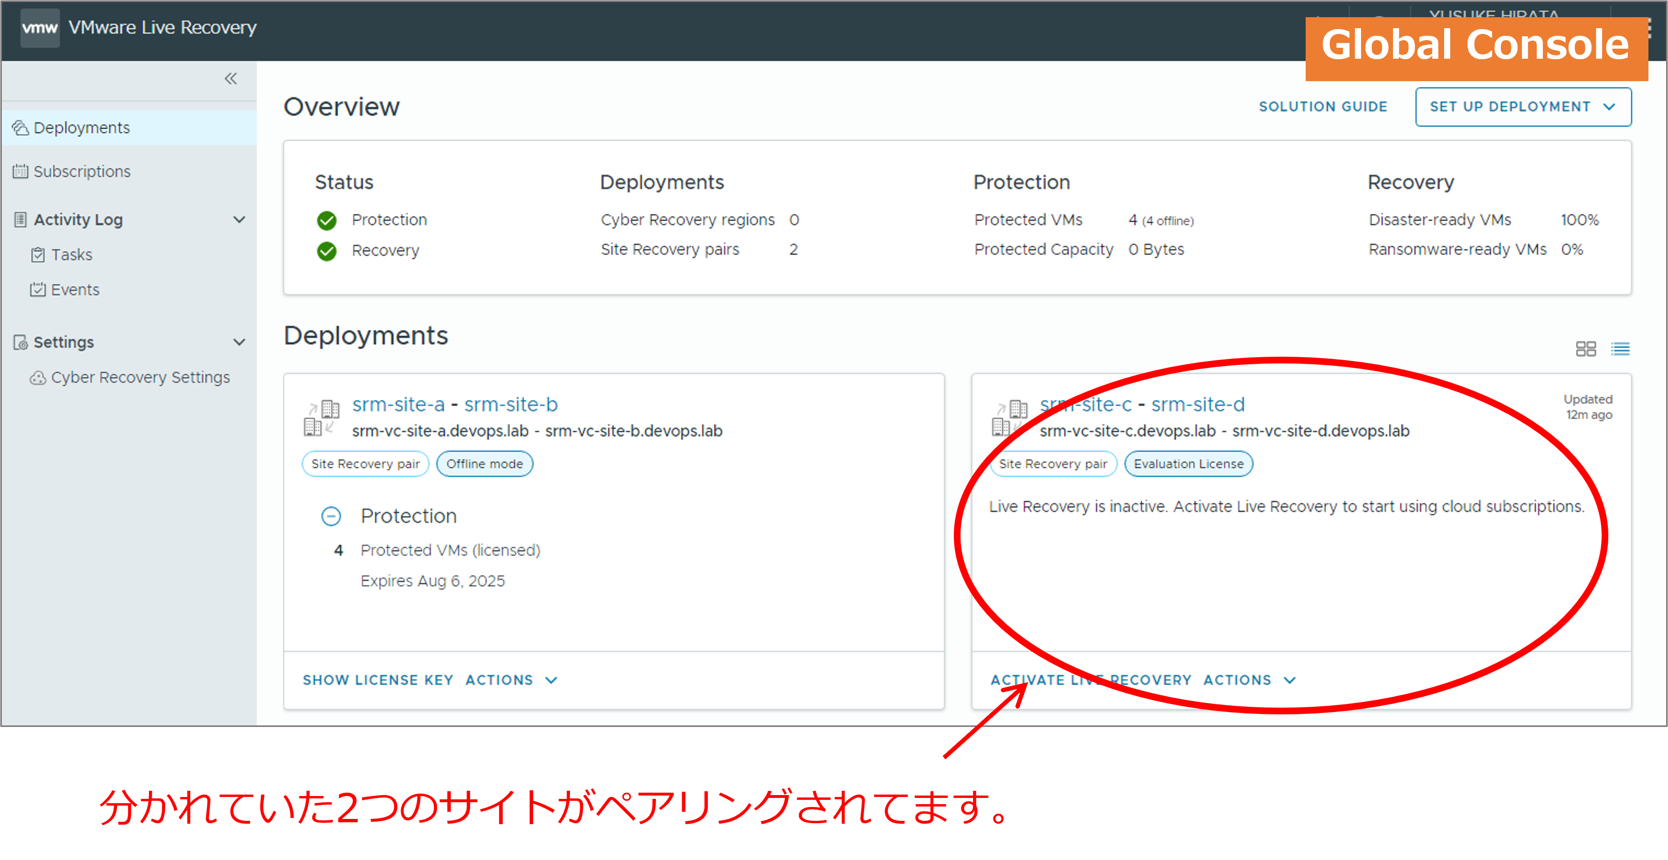Click "Protected VMs (licensed)" text
1668x860 pixels.
451,550
